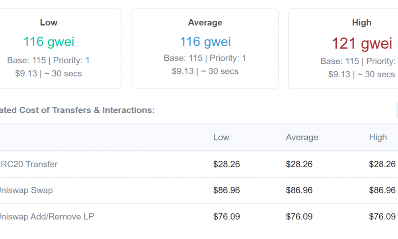
Task: Select the High gas card title
Action: click(362, 23)
